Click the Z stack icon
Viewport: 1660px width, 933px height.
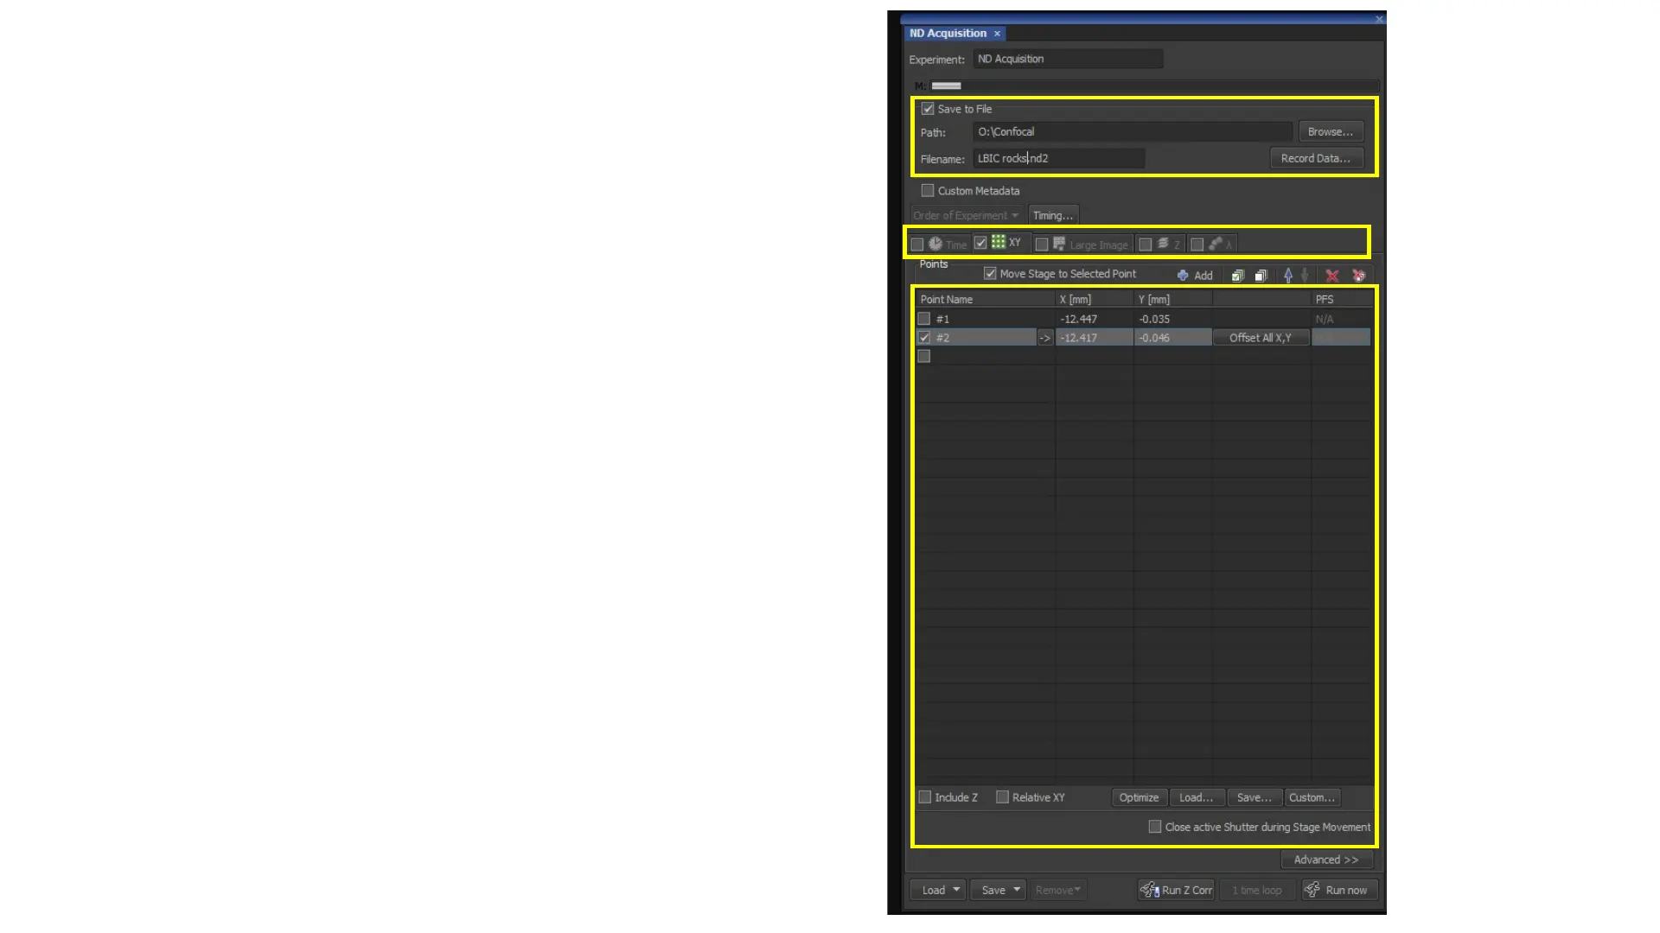[1163, 244]
